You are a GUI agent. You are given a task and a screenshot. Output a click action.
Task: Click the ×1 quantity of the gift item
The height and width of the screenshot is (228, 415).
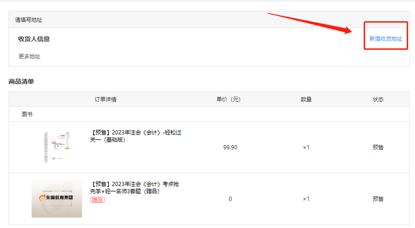click(x=306, y=199)
